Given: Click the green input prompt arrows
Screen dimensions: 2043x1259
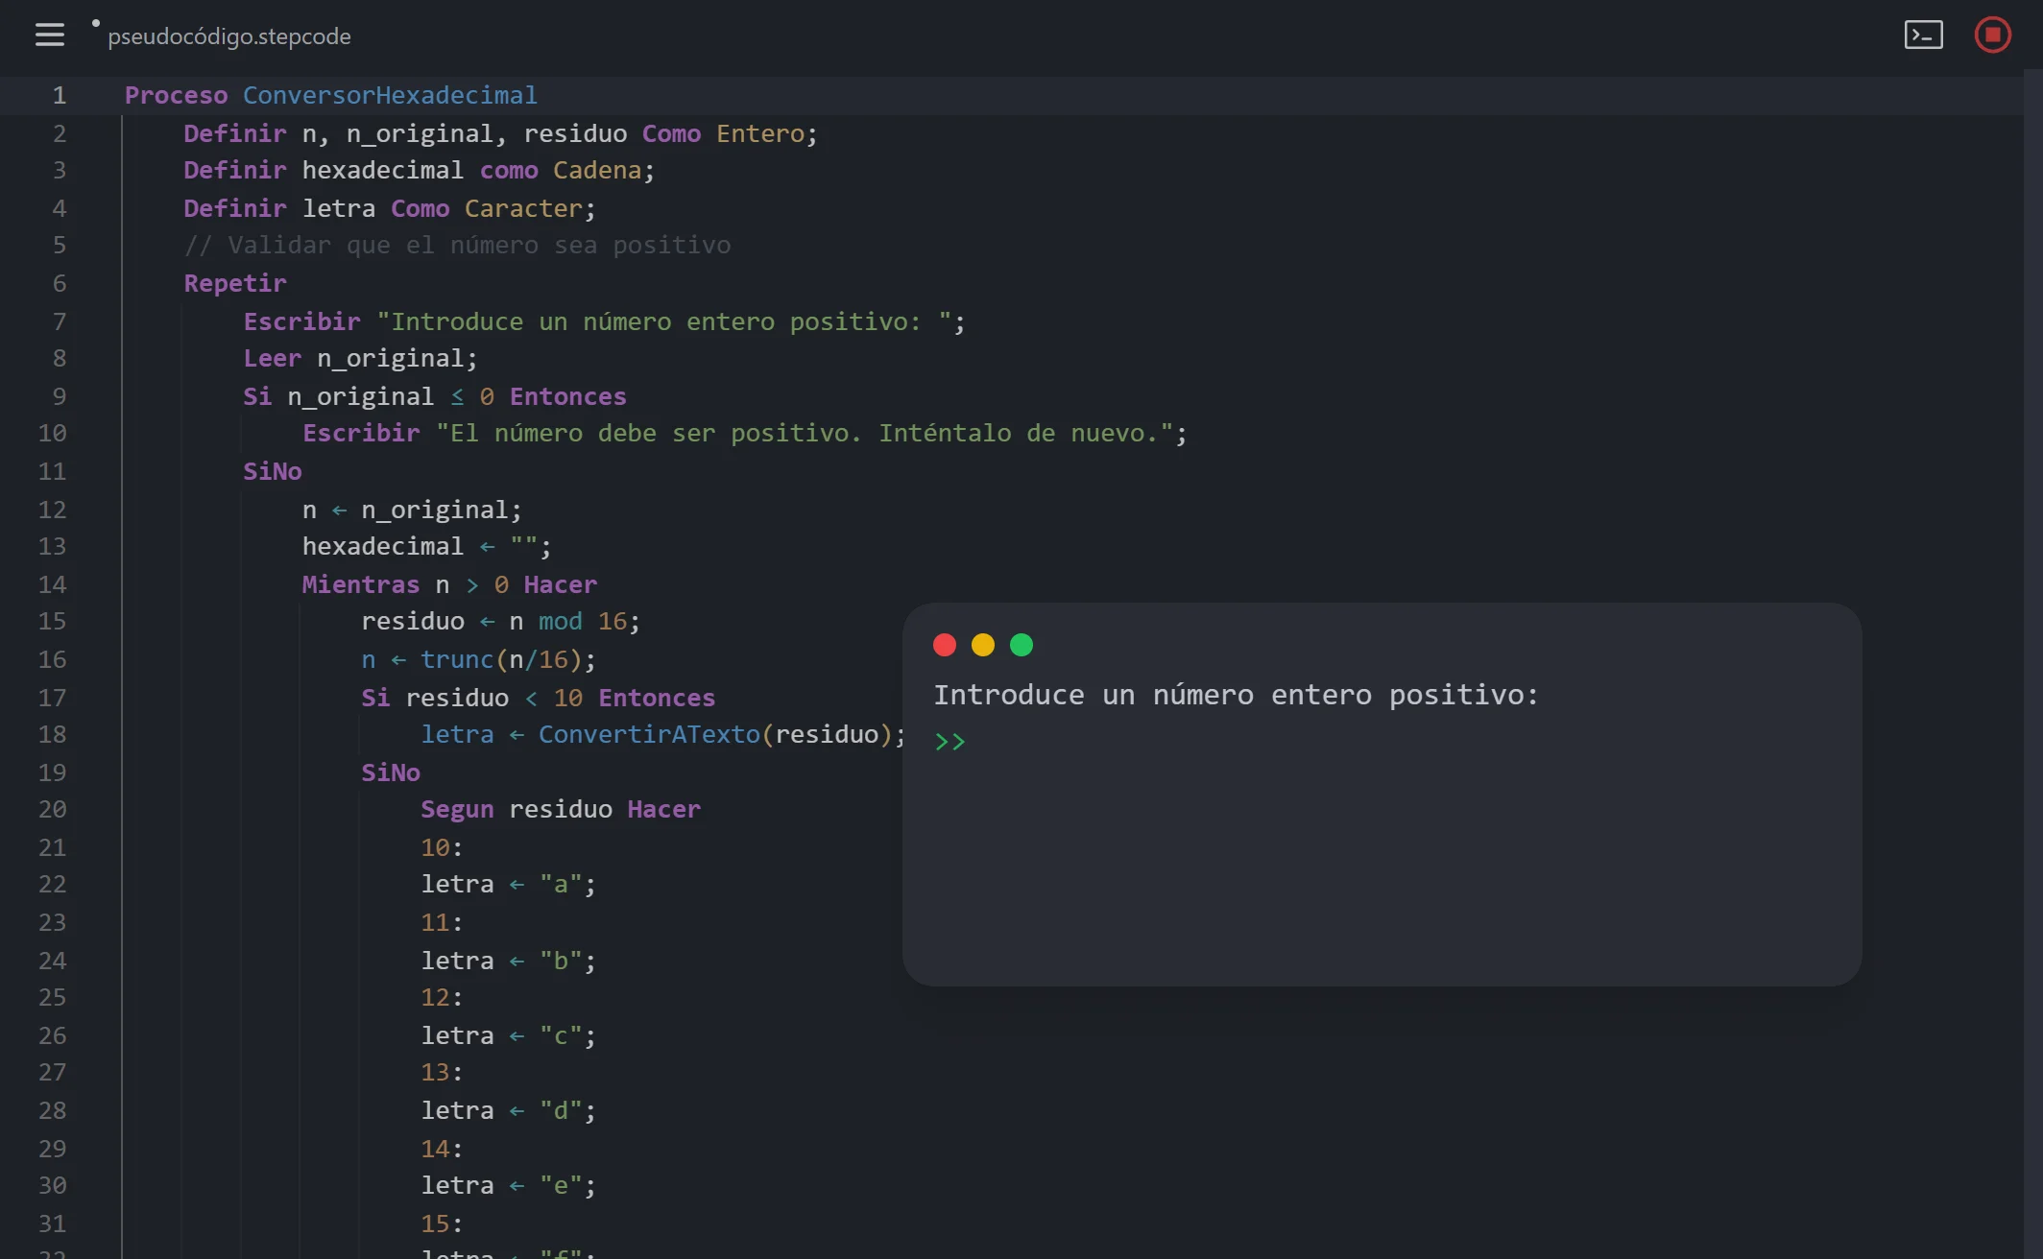Looking at the screenshot, I should [950, 741].
